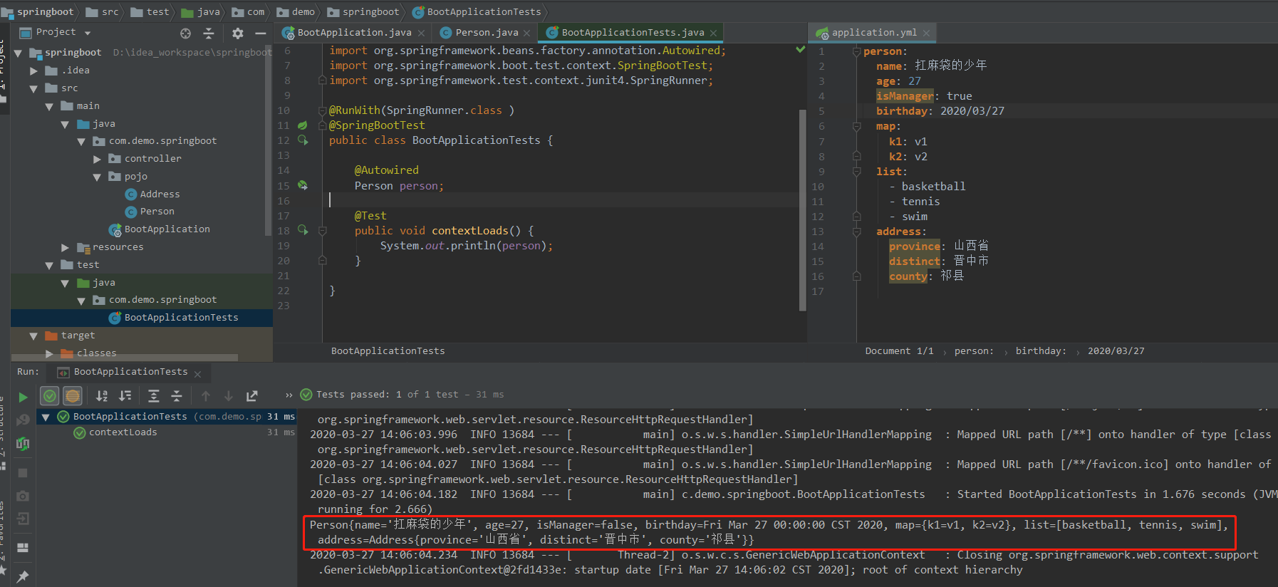Image resolution: width=1278 pixels, height=587 pixels.
Task: Collapse the src folder
Action: (x=33, y=88)
